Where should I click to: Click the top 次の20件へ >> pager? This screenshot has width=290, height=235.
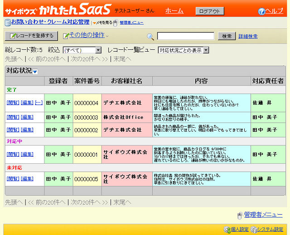click(90, 59)
